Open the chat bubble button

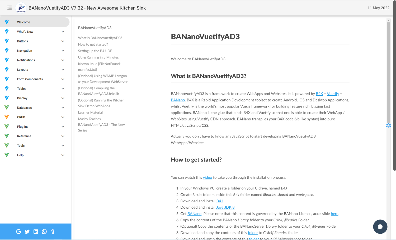pyautogui.click(x=380, y=227)
